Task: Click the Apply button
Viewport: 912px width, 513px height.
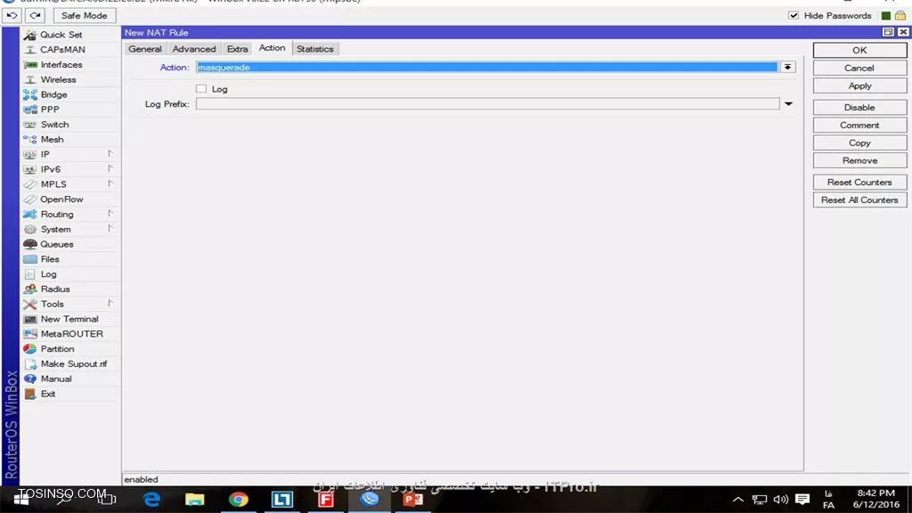Action: (x=859, y=85)
